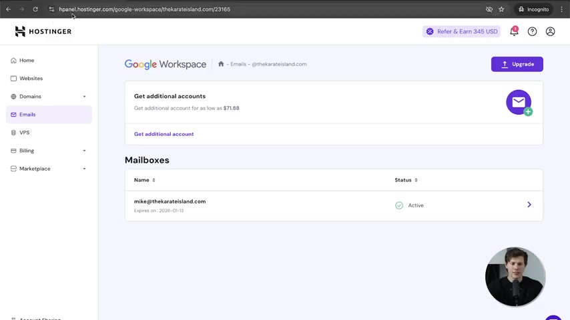This screenshot has width=570, height=320.
Task: Open notifications bell icon
Action: pos(514,31)
